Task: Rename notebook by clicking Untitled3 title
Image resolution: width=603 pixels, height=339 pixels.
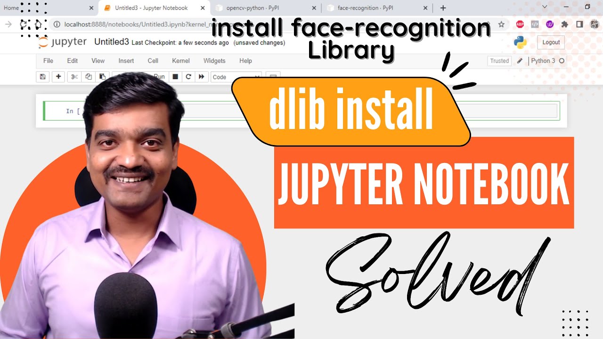Action: pyautogui.click(x=112, y=42)
